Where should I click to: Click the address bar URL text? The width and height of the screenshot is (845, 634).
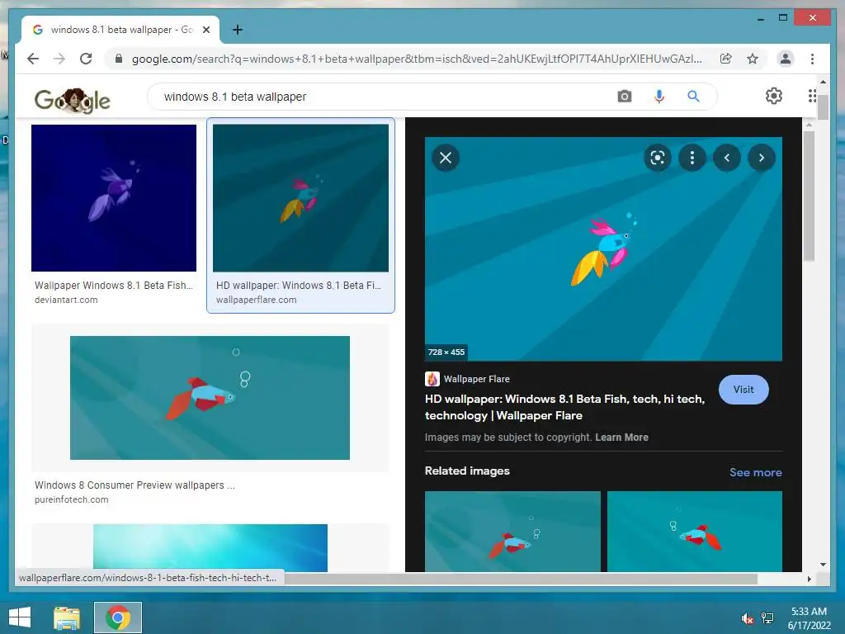pyautogui.click(x=417, y=59)
